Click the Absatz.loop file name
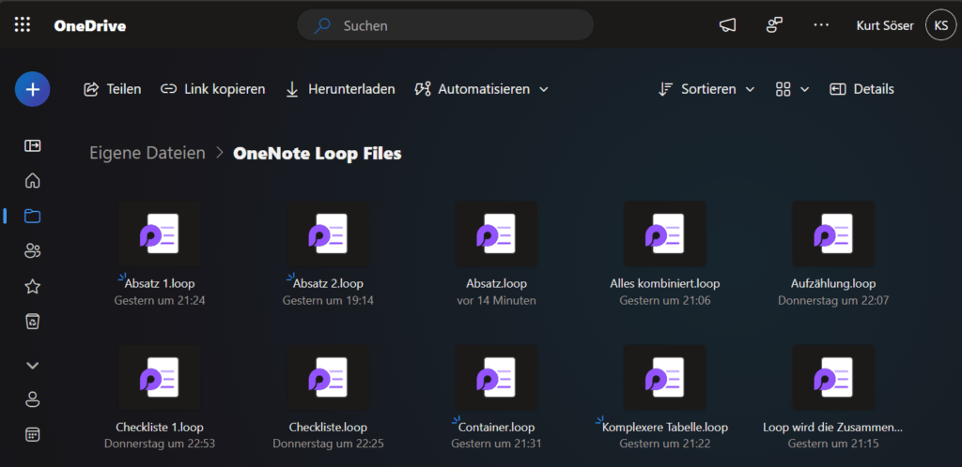 [496, 283]
